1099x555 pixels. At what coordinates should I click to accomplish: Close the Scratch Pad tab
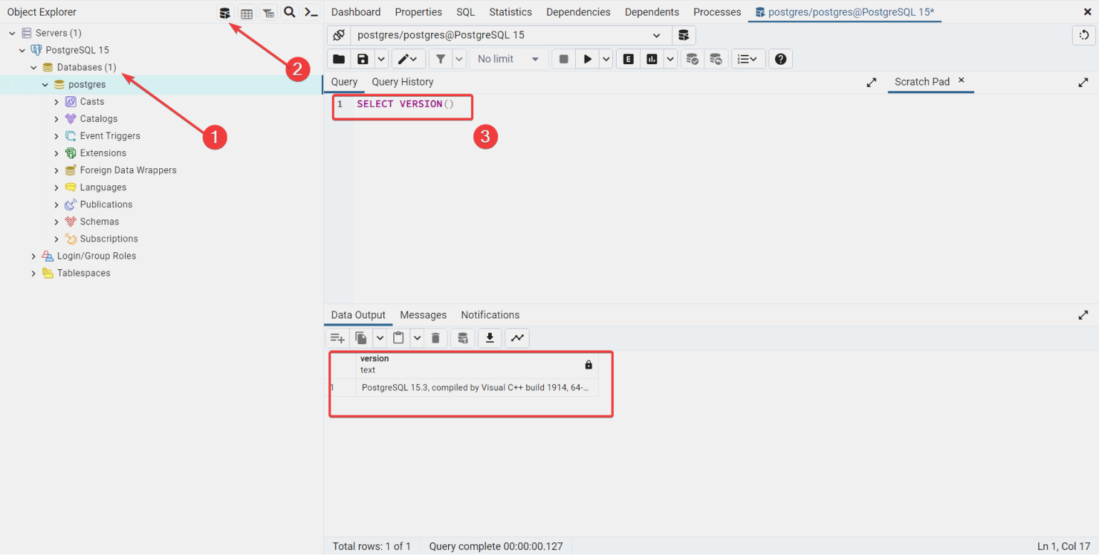pyautogui.click(x=961, y=81)
